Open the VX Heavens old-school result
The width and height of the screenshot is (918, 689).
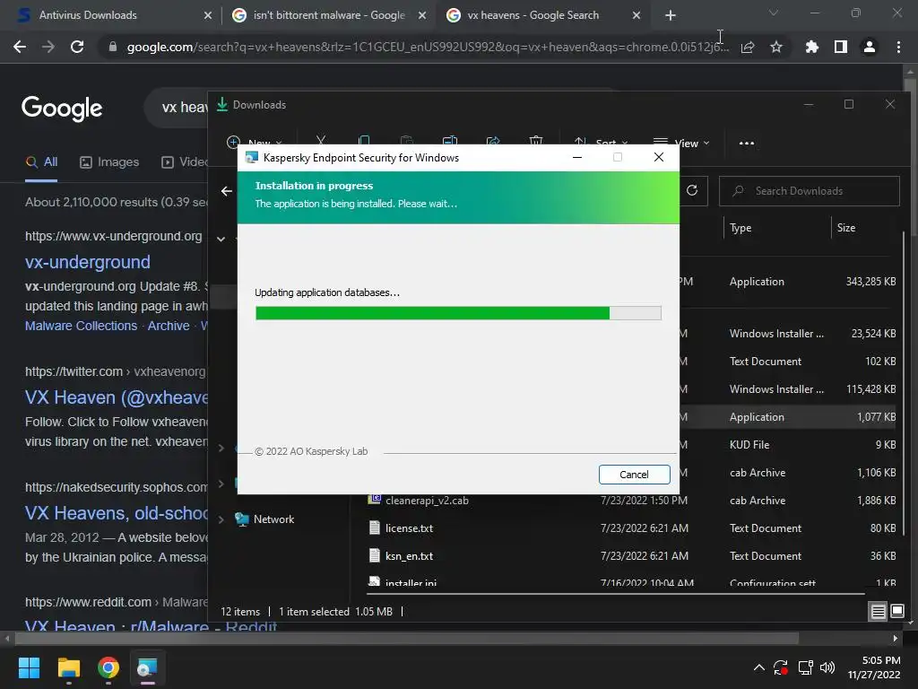(x=117, y=512)
